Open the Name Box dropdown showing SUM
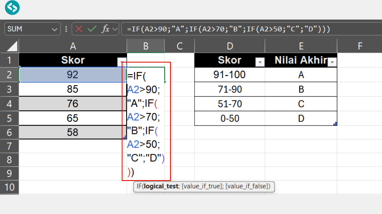 pos(54,29)
